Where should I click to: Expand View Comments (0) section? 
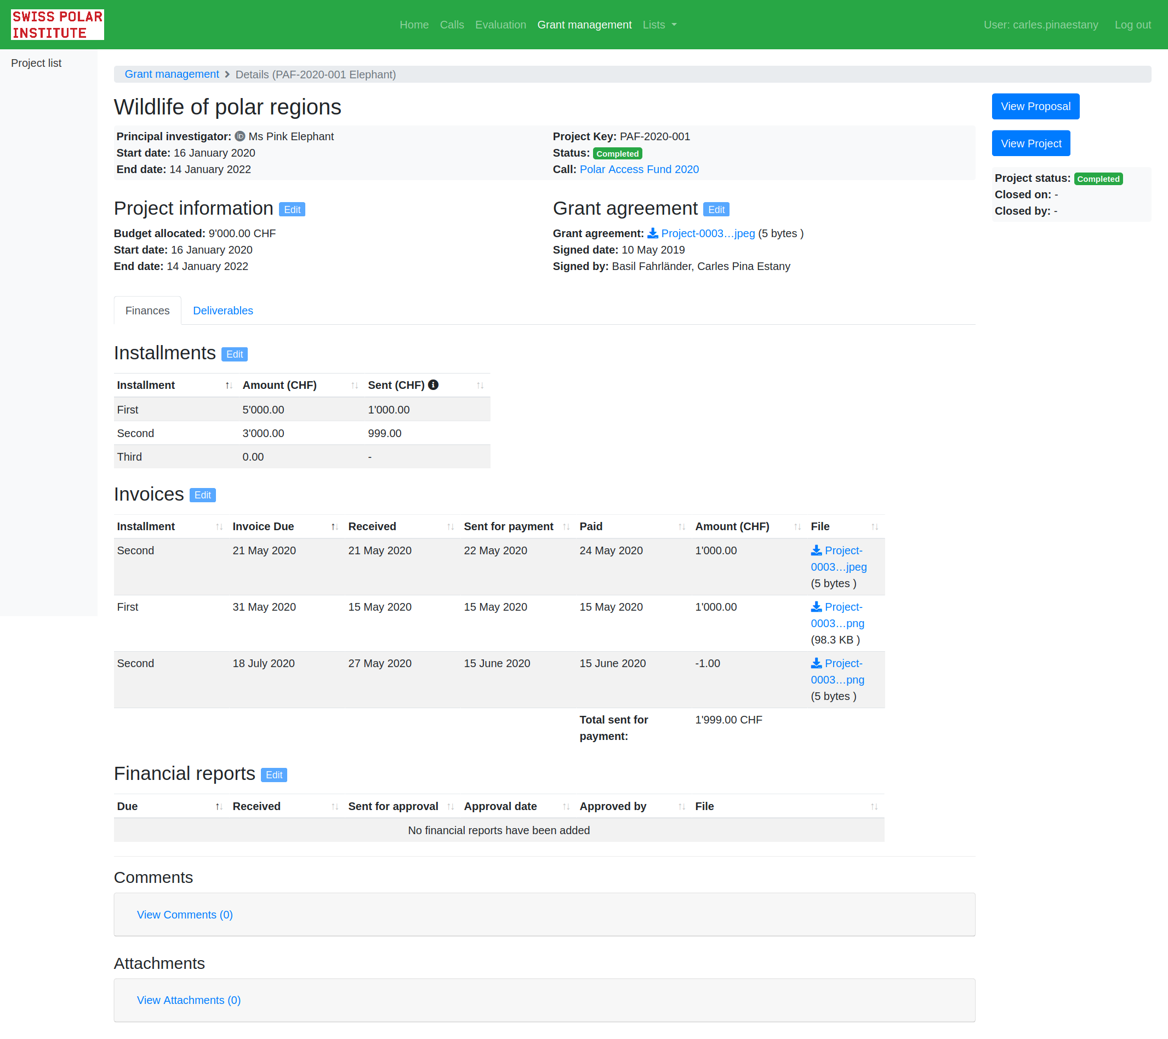[x=185, y=915]
